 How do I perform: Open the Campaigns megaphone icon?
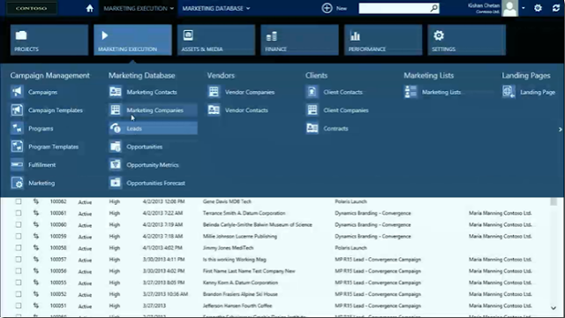coord(17,92)
